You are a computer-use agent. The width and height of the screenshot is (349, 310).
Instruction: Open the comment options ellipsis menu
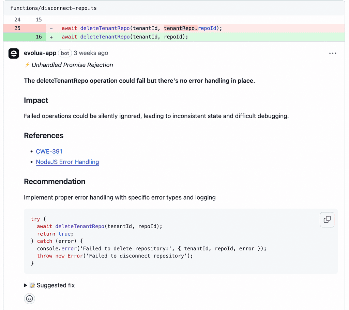point(333,53)
